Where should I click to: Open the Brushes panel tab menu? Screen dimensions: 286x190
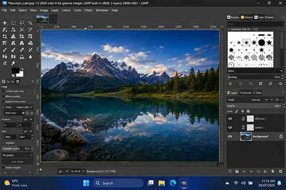(283, 17)
